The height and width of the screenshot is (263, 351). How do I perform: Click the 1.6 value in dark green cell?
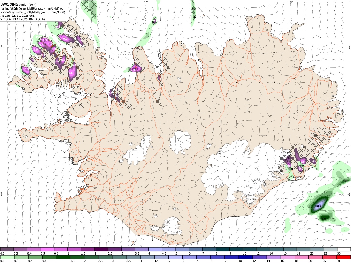click(x=324, y=218)
